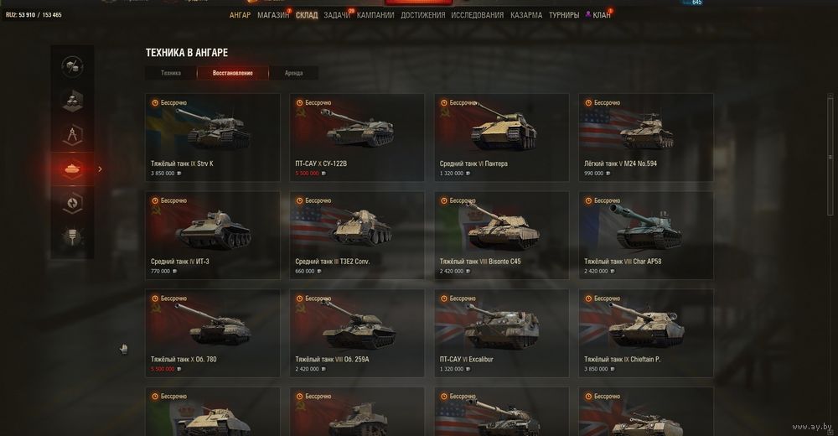This screenshot has width=838, height=436.
Task: Open the АНГАР menu item
Action: tap(240, 15)
